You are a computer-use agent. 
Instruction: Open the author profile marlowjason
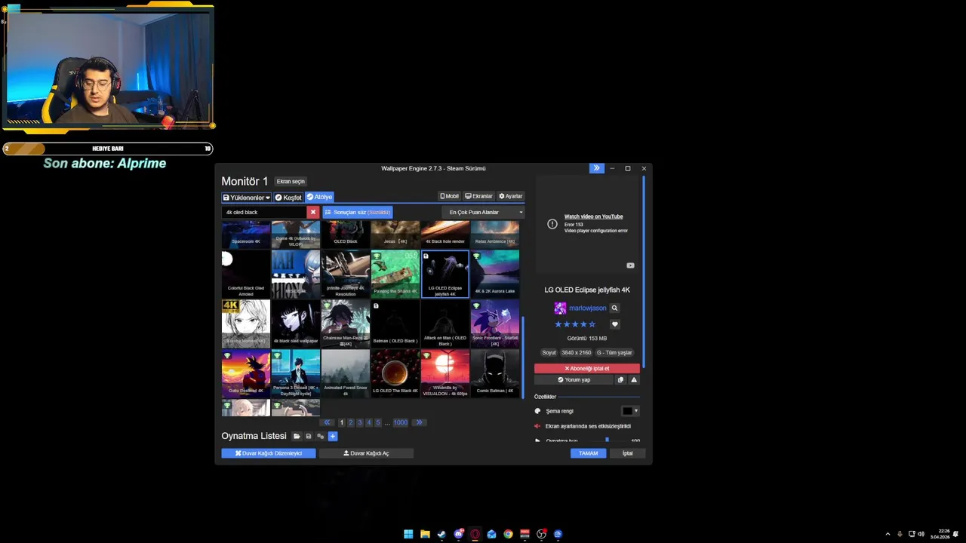pyautogui.click(x=587, y=308)
